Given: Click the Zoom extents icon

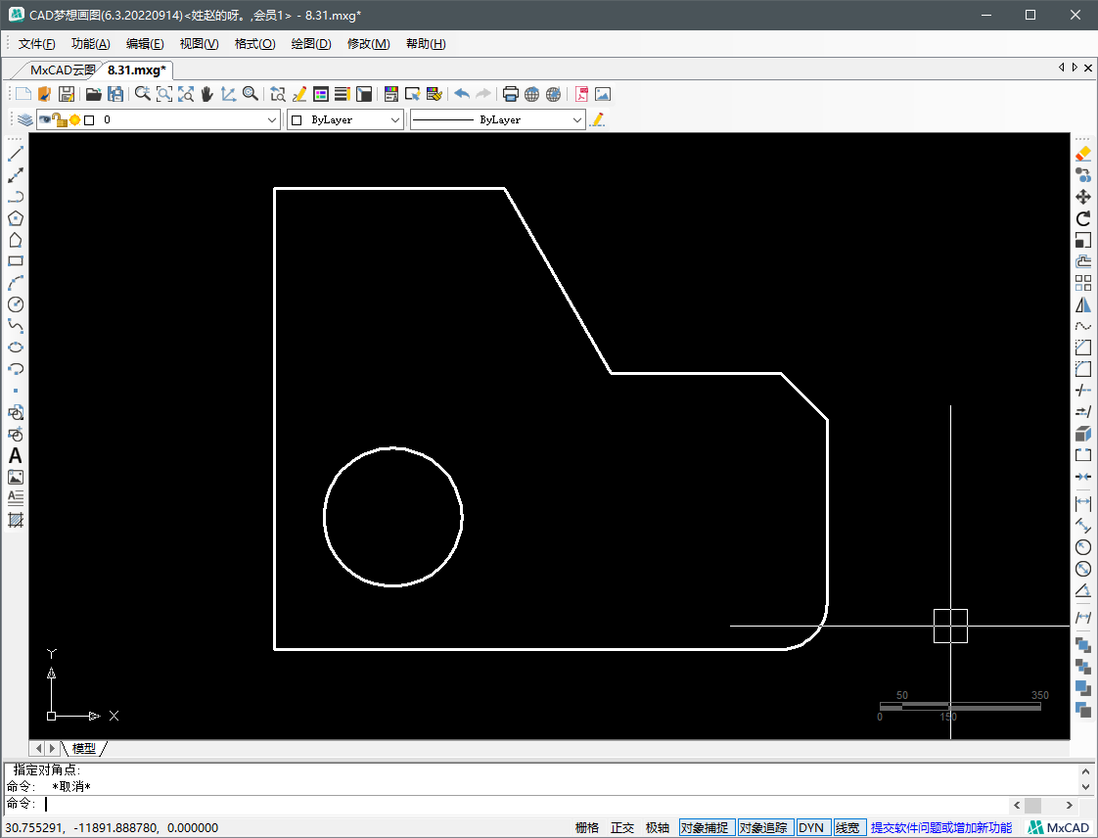Looking at the screenshot, I should [x=186, y=94].
